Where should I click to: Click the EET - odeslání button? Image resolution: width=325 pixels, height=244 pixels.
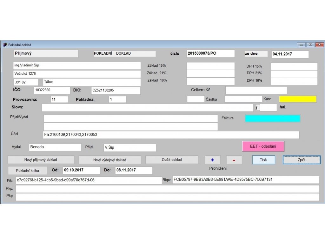click(x=263, y=146)
